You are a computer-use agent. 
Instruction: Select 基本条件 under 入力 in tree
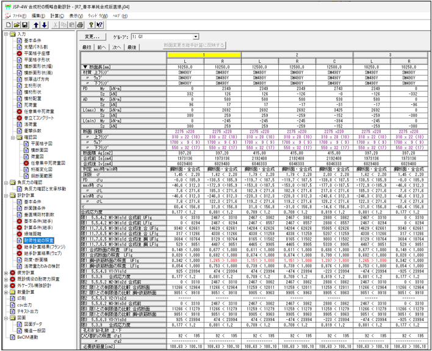pyautogui.click(x=34, y=41)
